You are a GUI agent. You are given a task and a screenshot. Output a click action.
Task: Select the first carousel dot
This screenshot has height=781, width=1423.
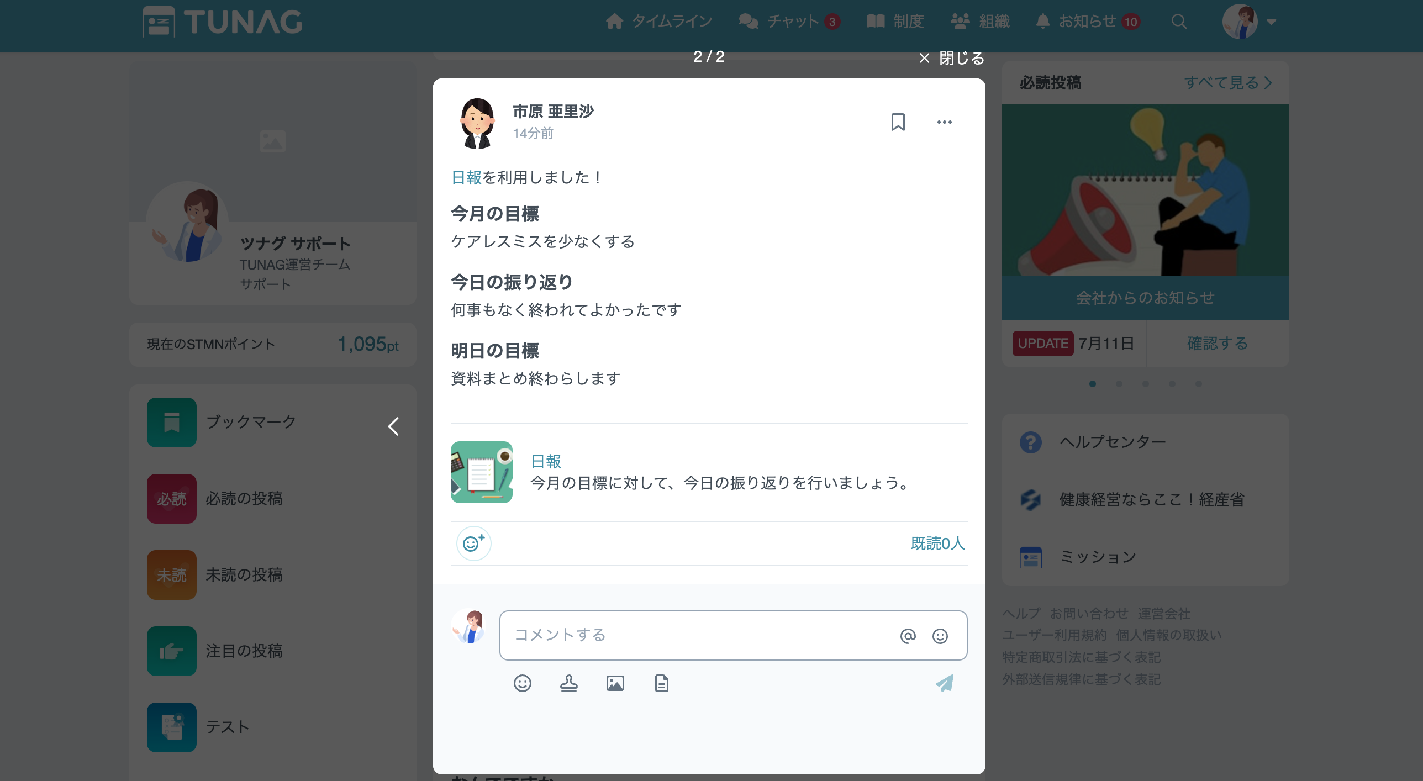tap(1093, 384)
